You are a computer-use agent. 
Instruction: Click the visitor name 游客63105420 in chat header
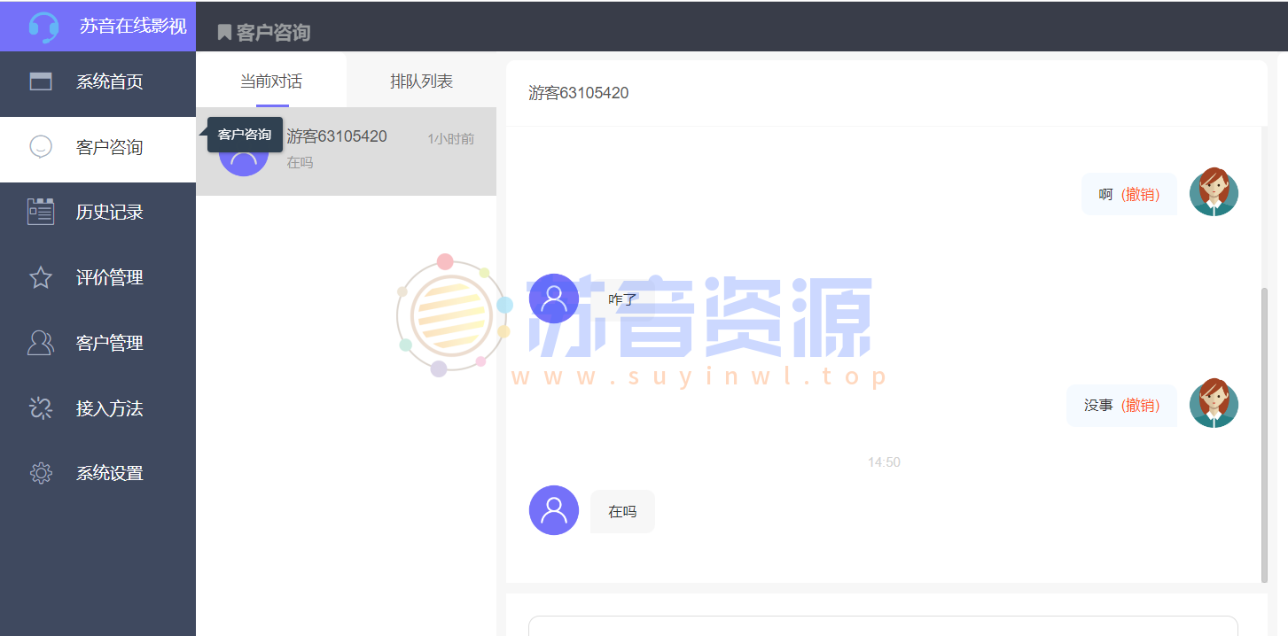tap(579, 92)
